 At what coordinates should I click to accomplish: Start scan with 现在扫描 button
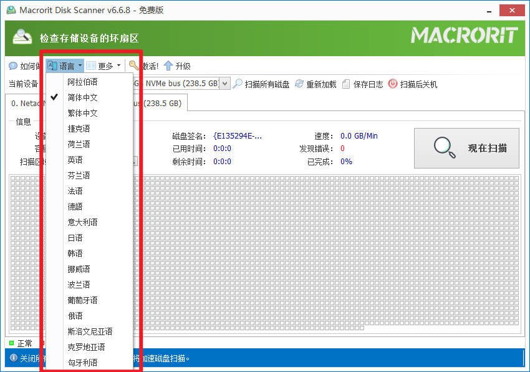pos(466,148)
